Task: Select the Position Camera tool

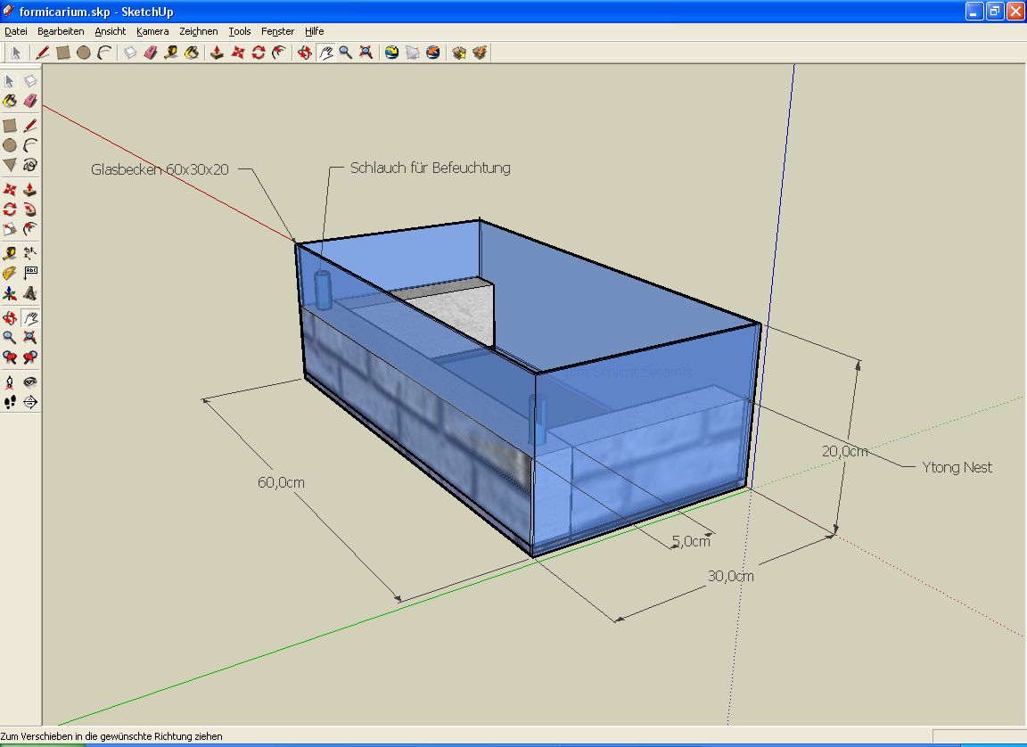Action: pyautogui.click(x=10, y=382)
